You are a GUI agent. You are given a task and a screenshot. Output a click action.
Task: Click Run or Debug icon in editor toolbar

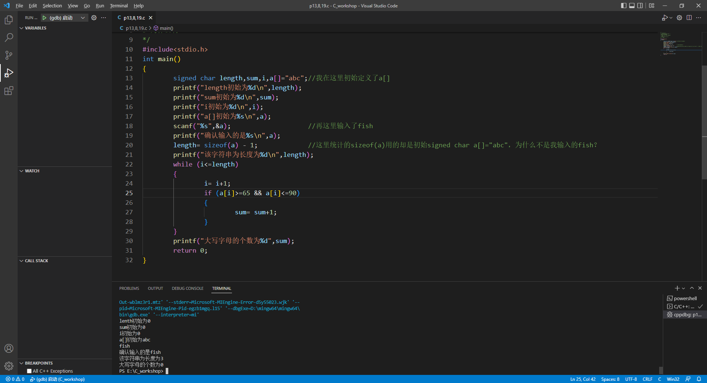click(664, 18)
